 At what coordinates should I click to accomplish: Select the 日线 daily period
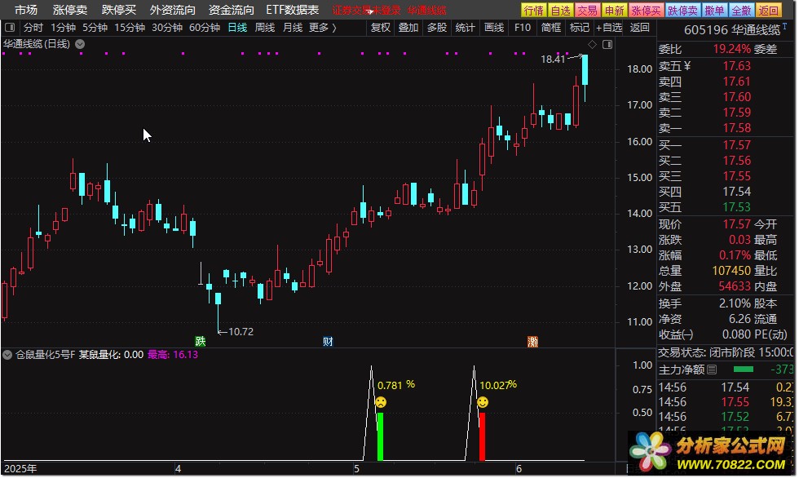(x=237, y=28)
